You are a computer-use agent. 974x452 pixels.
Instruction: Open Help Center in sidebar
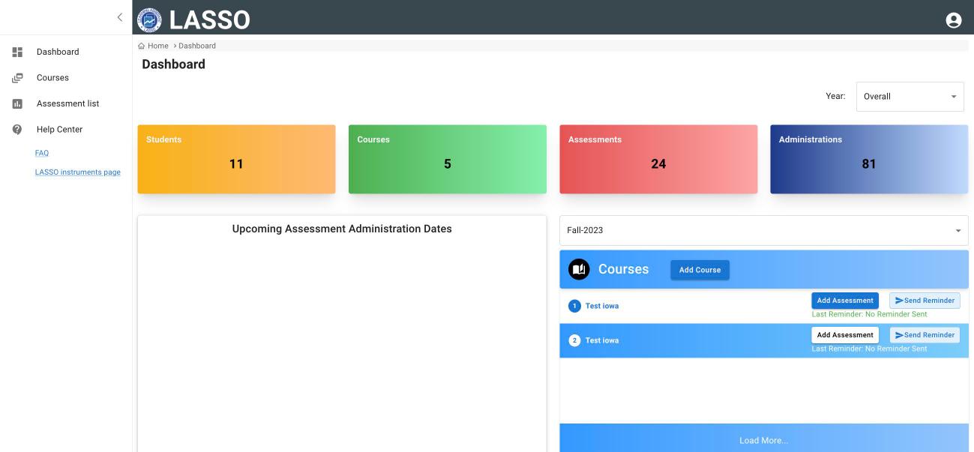[59, 130]
